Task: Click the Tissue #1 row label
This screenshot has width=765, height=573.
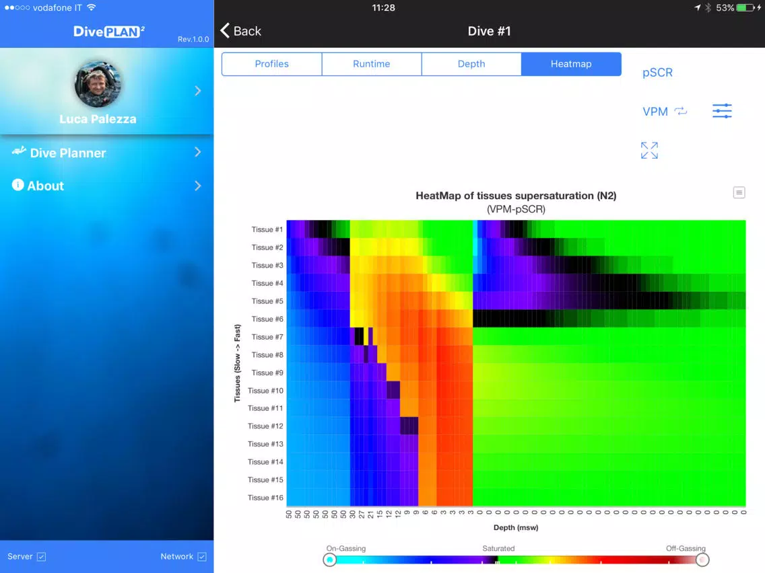Action: click(x=267, y=229)
